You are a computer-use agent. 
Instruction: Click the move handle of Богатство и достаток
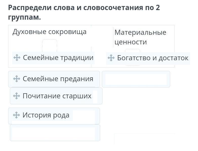click(111, 58)
